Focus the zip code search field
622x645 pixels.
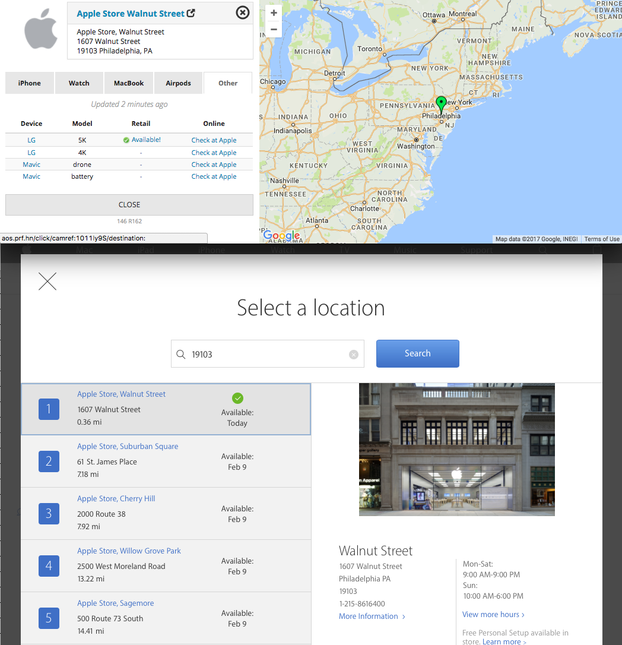coord(268,354)
